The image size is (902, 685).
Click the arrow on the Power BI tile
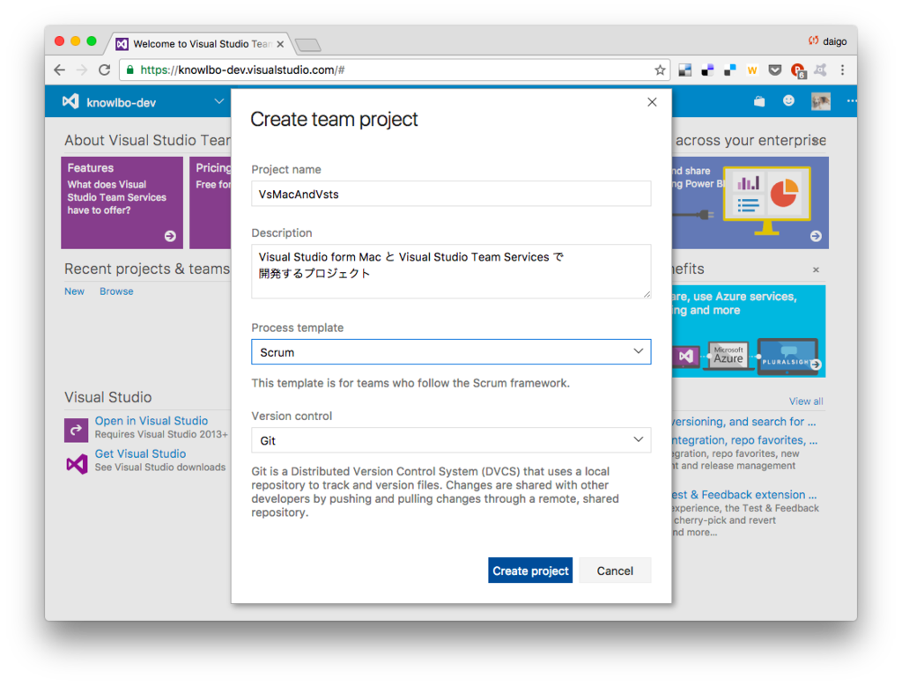(816, 236)
